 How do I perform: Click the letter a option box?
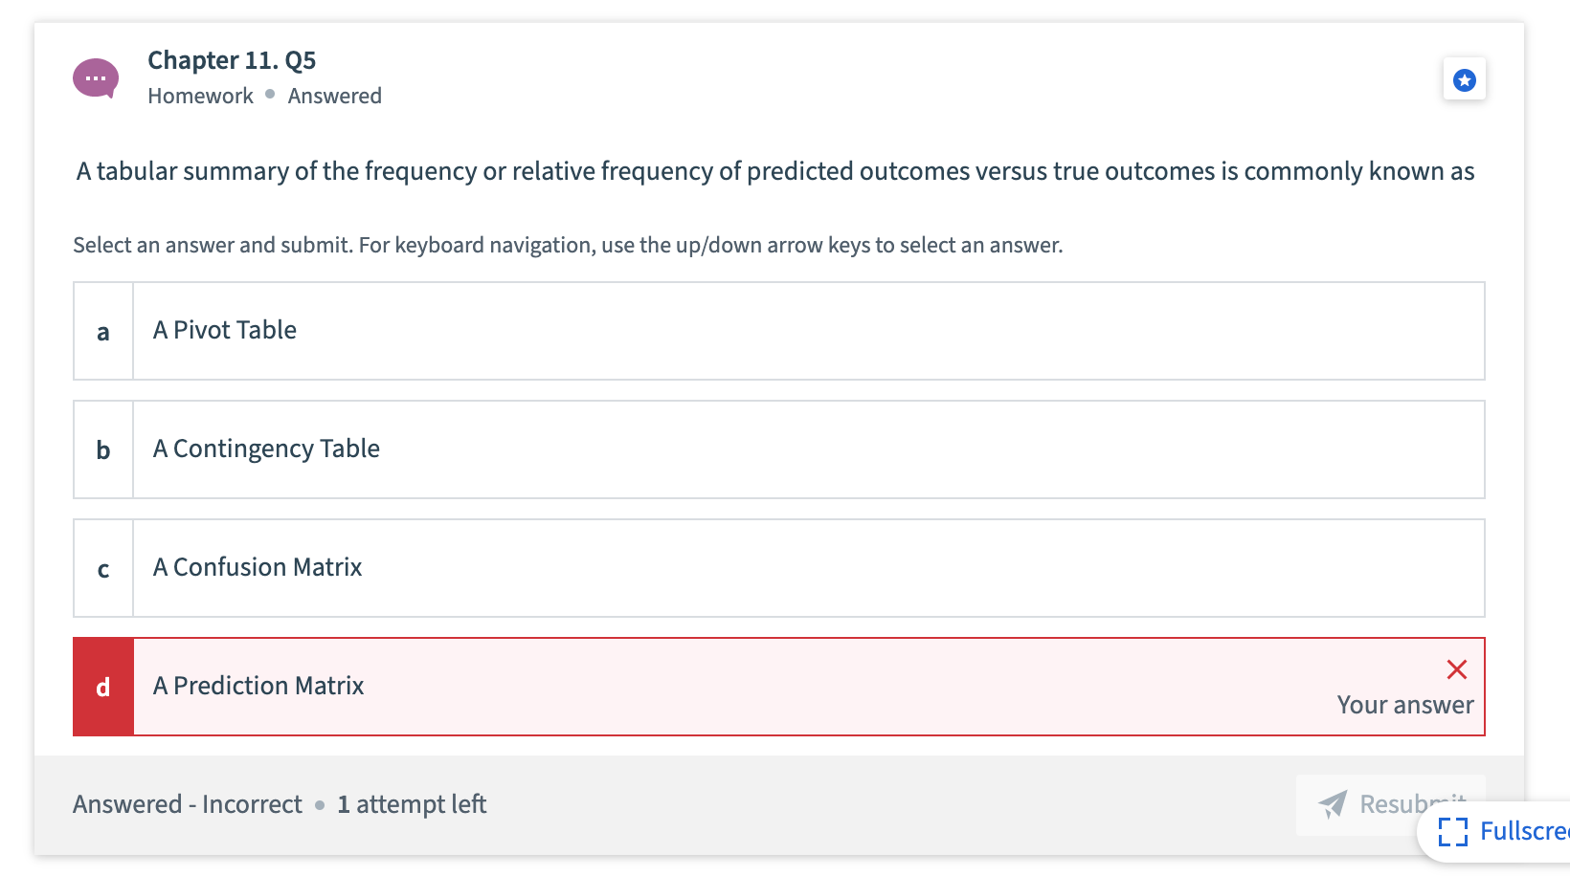[103, 331]
